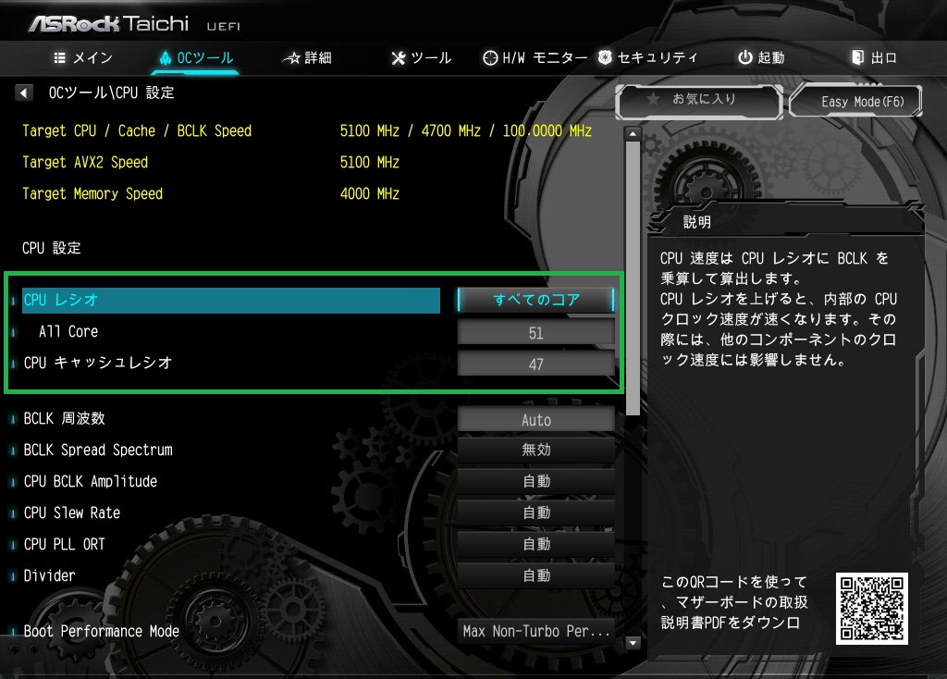The image size is (947, 679).
Task: Click the All Core value field 51
Action: tap(536, 333)
